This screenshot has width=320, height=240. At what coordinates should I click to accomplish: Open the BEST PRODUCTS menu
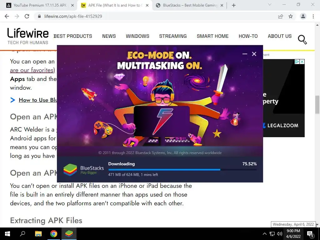[73, 36]
